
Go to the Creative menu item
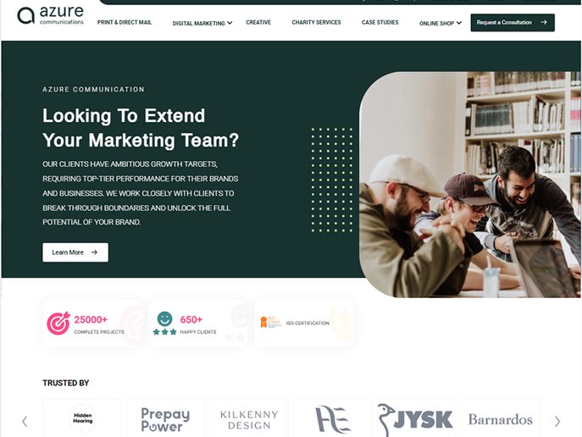[258, 22]
